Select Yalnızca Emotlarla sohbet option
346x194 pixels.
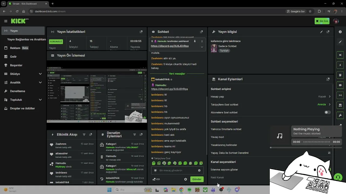tap(271, 129)
